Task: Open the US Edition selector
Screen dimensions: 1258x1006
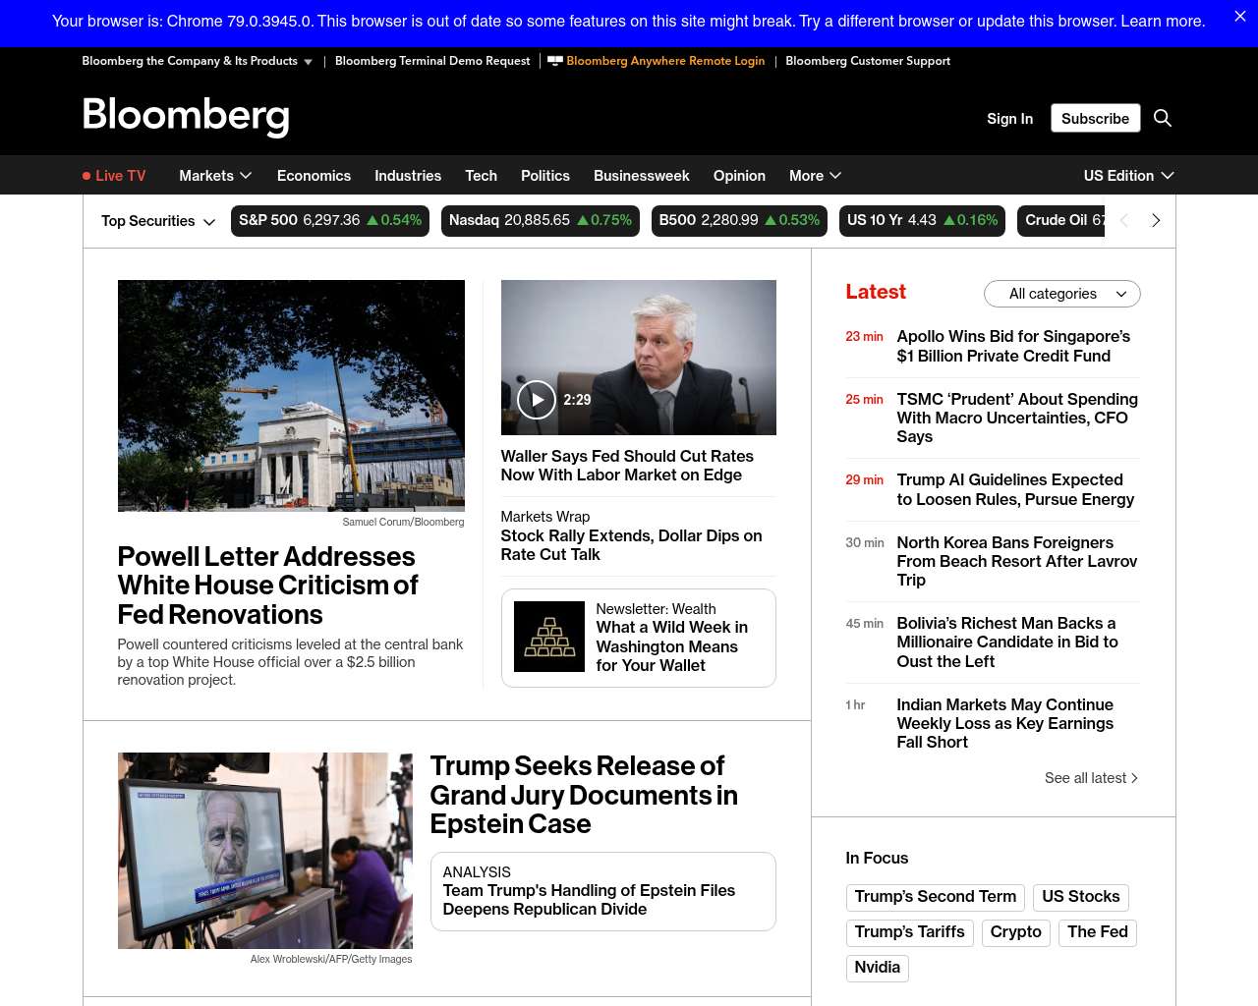Action: point(1128,176)
